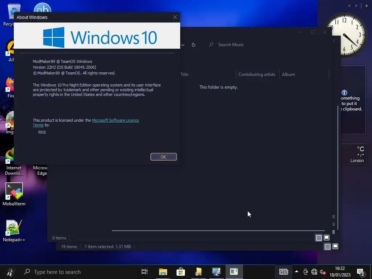Viewport: 372px width, 279px height.
Task: Click the London weather gadget
Action: tap(354, 154)
